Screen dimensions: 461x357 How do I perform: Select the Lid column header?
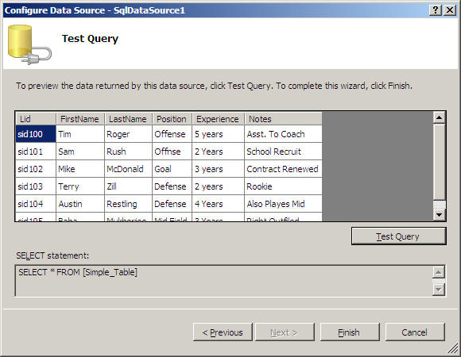pyautogui.click(x=36, y=119)
